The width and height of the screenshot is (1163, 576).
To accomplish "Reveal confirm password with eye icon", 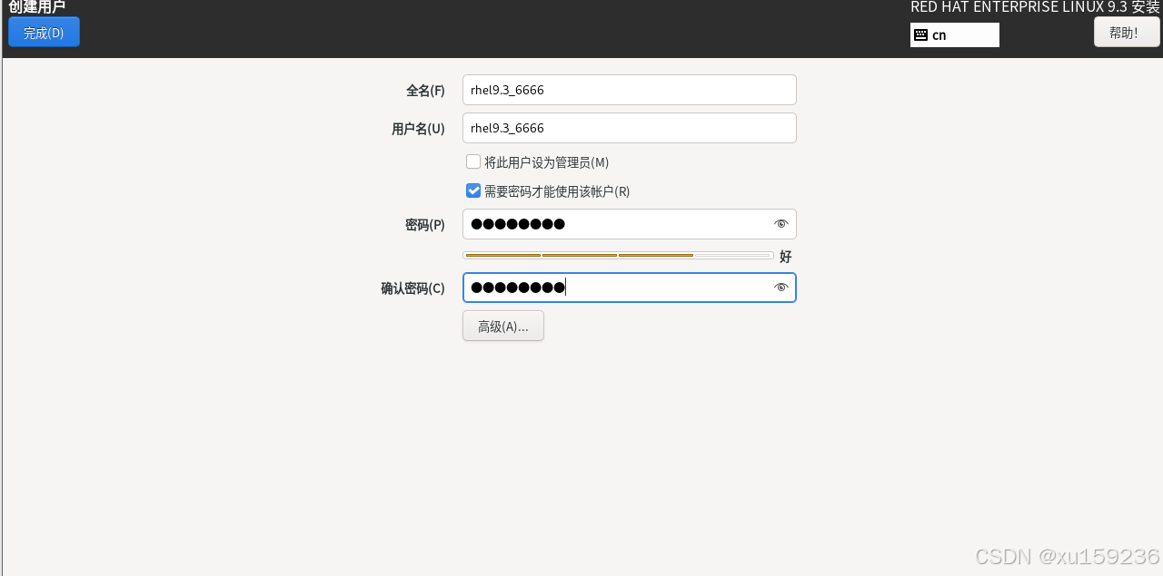I will click(780, 288).
